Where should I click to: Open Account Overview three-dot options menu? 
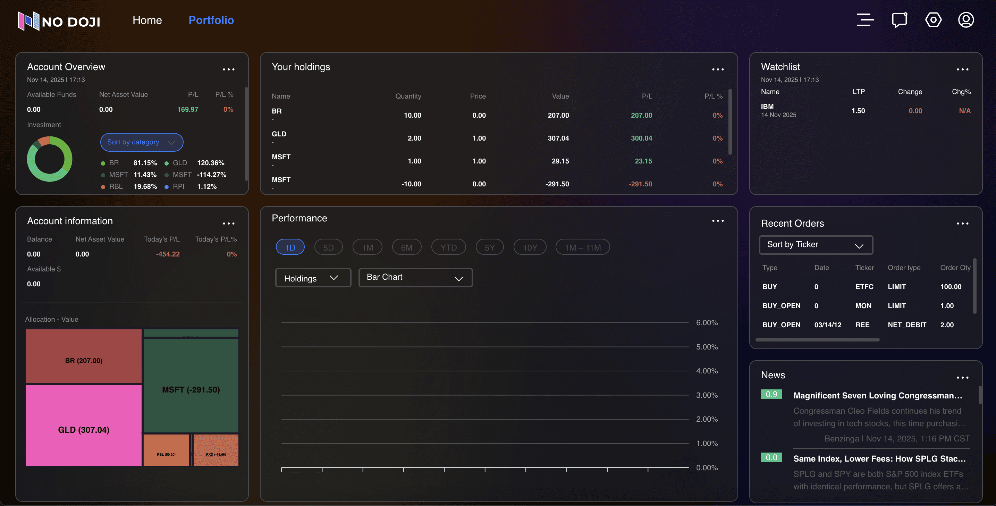click(x=228, y=69)
